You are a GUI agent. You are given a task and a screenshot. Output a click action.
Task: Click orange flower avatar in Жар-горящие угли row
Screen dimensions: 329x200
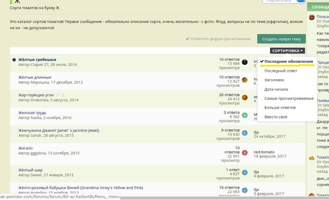click(x=245, y=97)
